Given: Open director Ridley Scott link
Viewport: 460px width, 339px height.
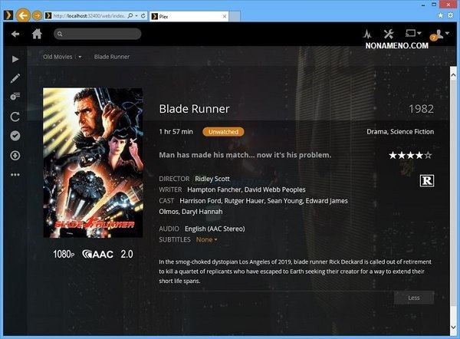Looking at the screenshot, I should [212, 177].
